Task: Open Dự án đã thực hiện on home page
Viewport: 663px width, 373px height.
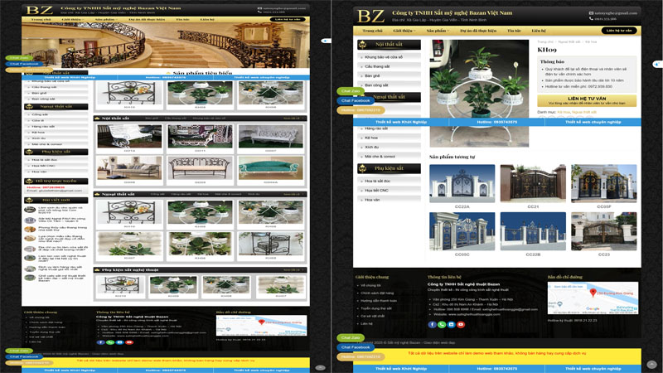Action: [x=147, y=19]
